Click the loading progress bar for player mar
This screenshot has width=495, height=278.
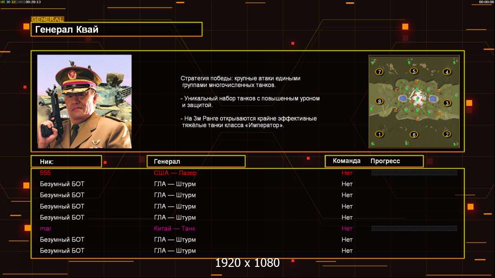pos(414,228)
